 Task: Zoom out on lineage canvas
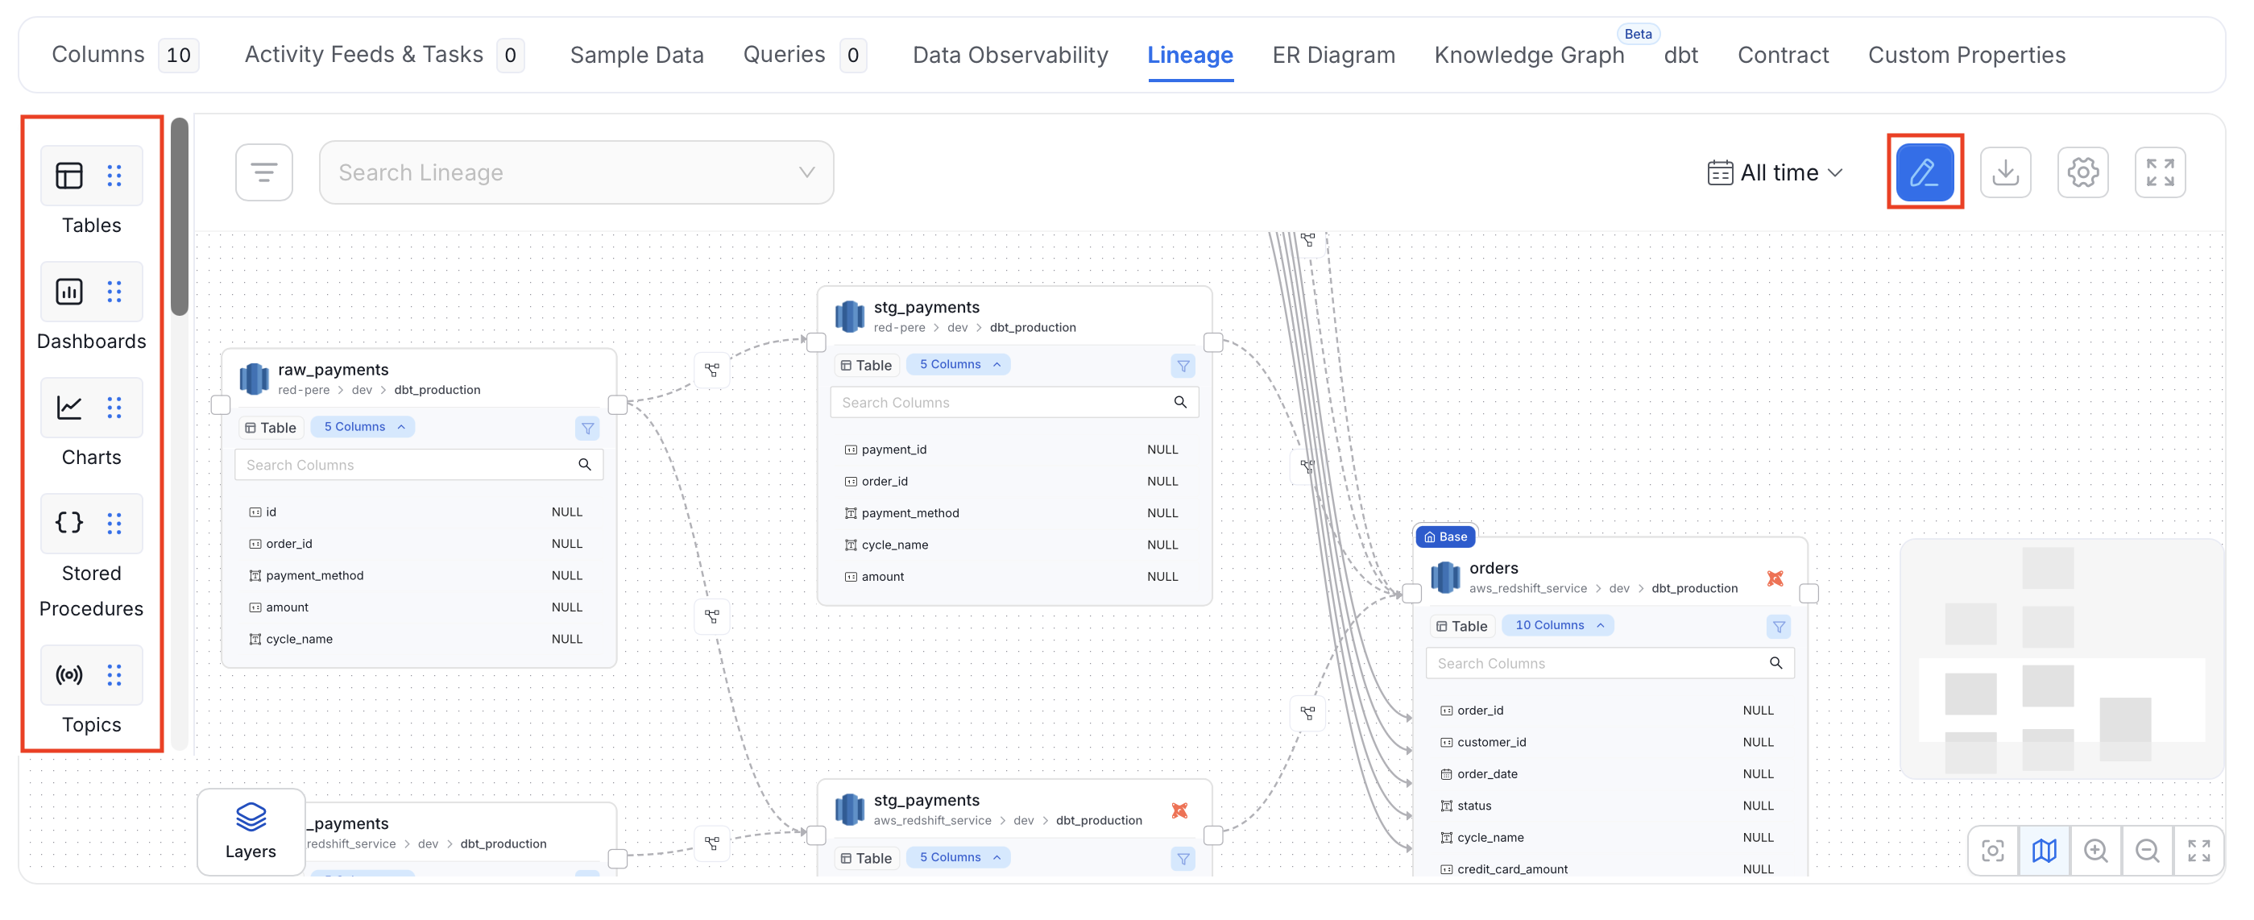2147,851
